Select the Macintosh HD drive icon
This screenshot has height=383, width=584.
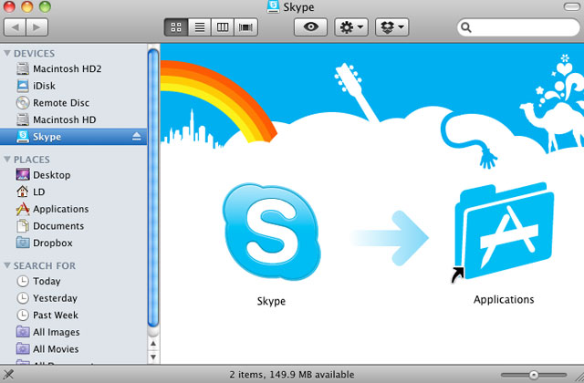(23, 119)
